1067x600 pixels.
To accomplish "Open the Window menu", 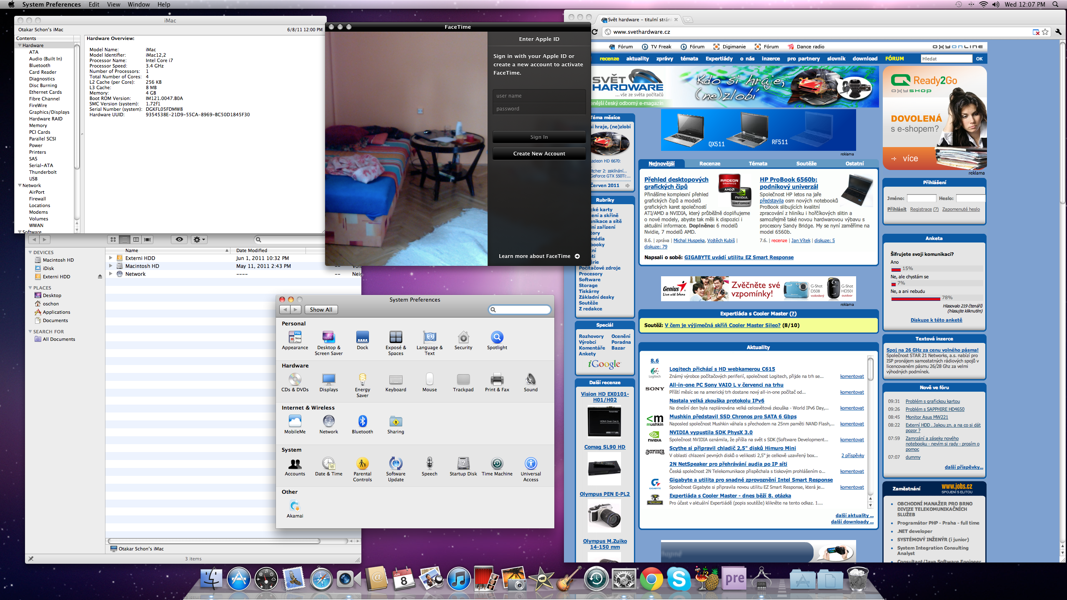I will pos(138,5).
